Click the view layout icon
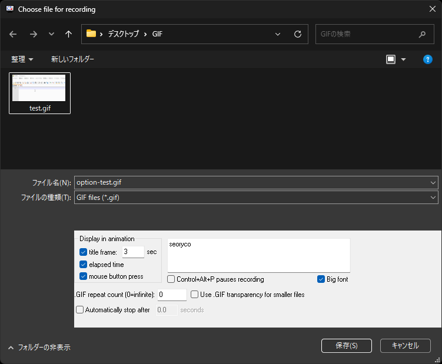 (x=391, y=59)
